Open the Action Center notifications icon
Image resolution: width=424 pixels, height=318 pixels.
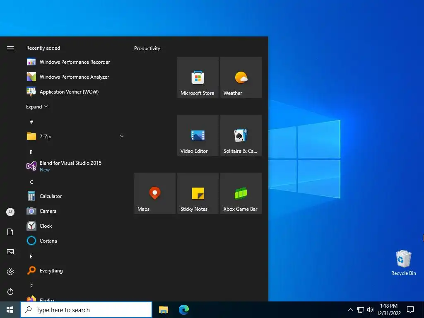point(410,310)
